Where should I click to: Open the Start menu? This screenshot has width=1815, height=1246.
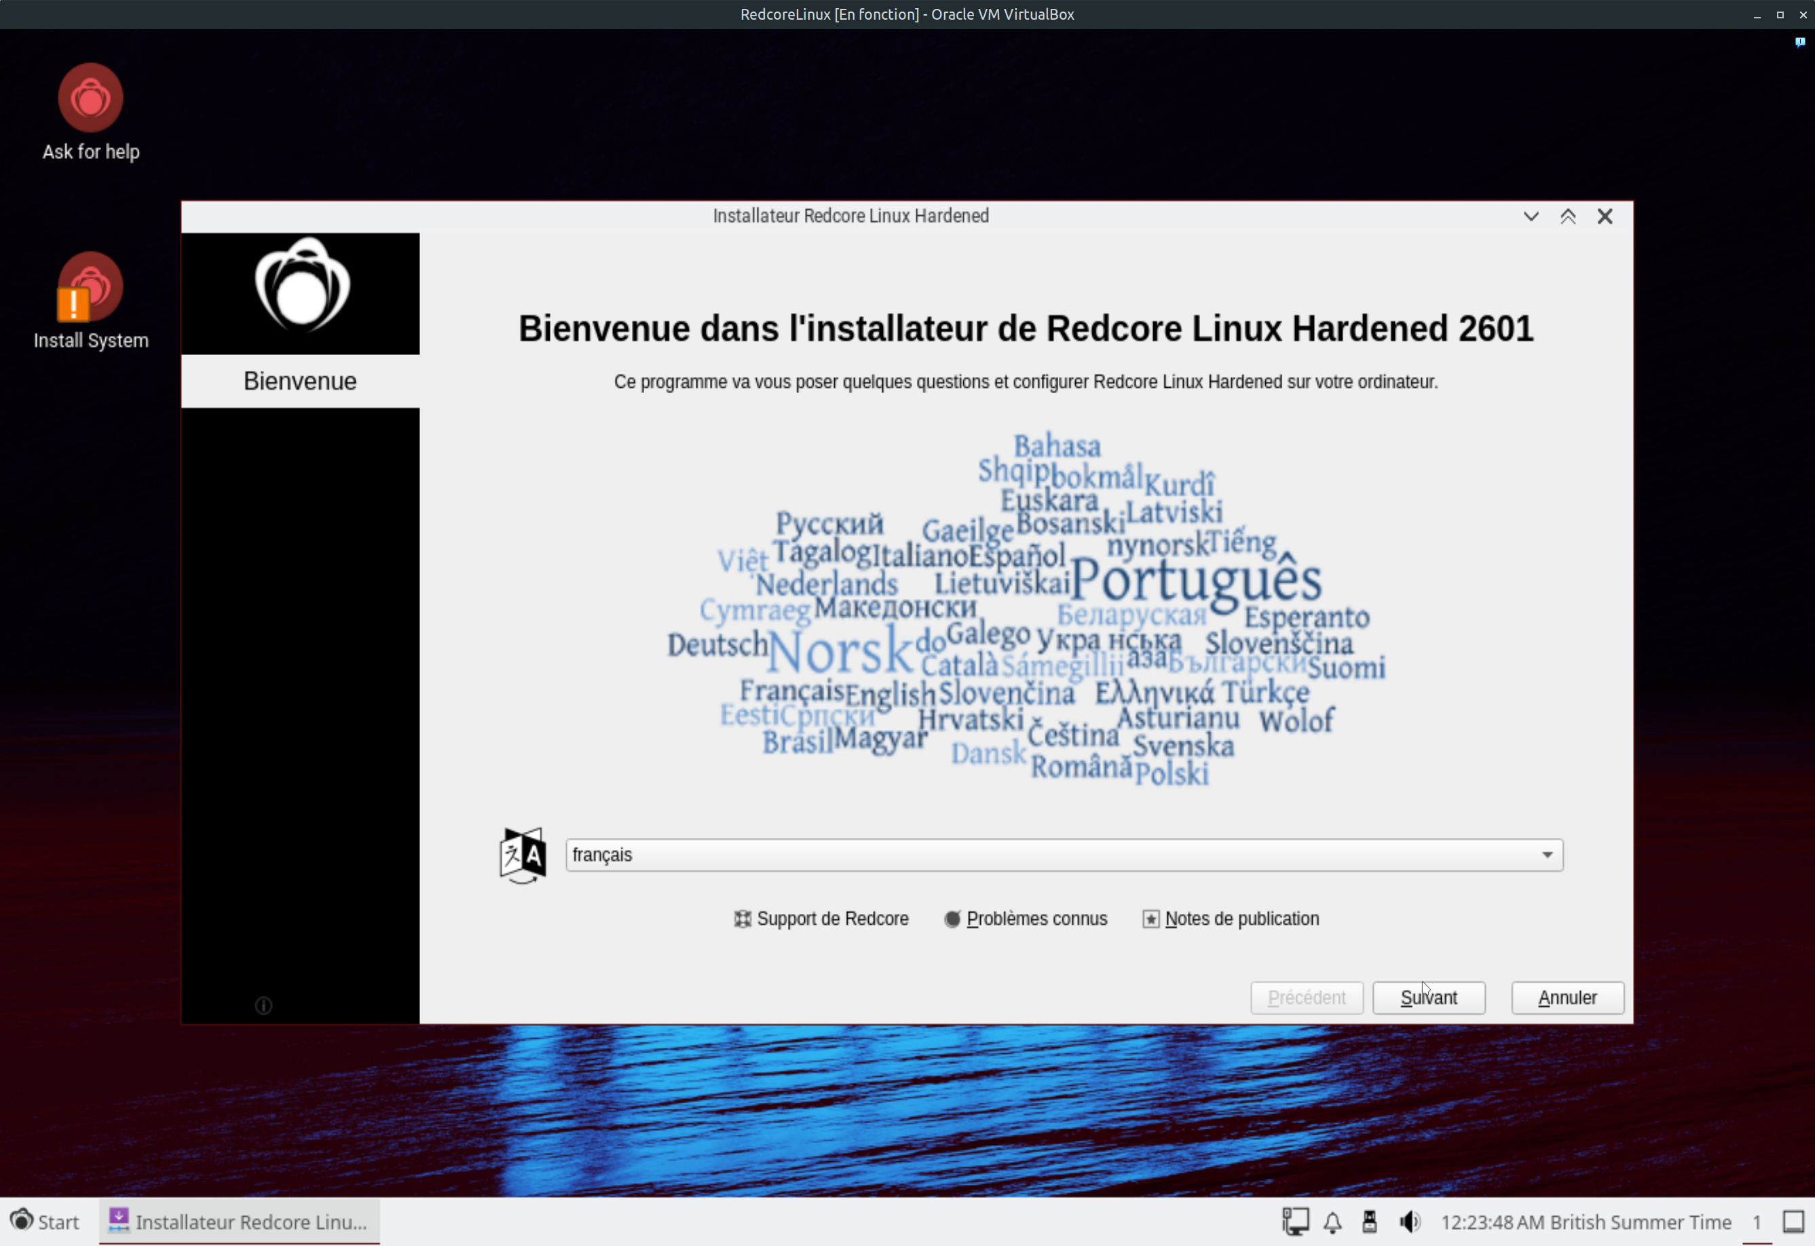pyautogui.click(x=45, y=1222)
